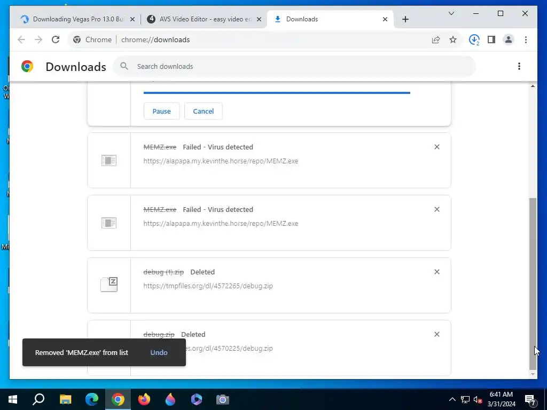This screenshot has height=410, width=547.
Task: Click the tmpfiles.org/dl/4572265/debug.zip link
Action: click(208, 286)
